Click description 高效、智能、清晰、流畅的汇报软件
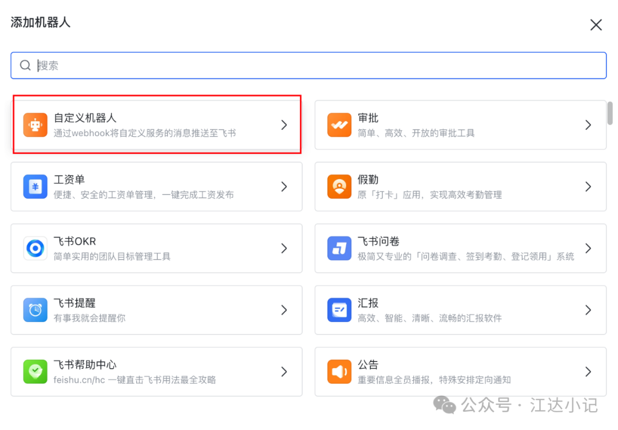The width and height of the screenshot is (618, 430). (430, 318)
